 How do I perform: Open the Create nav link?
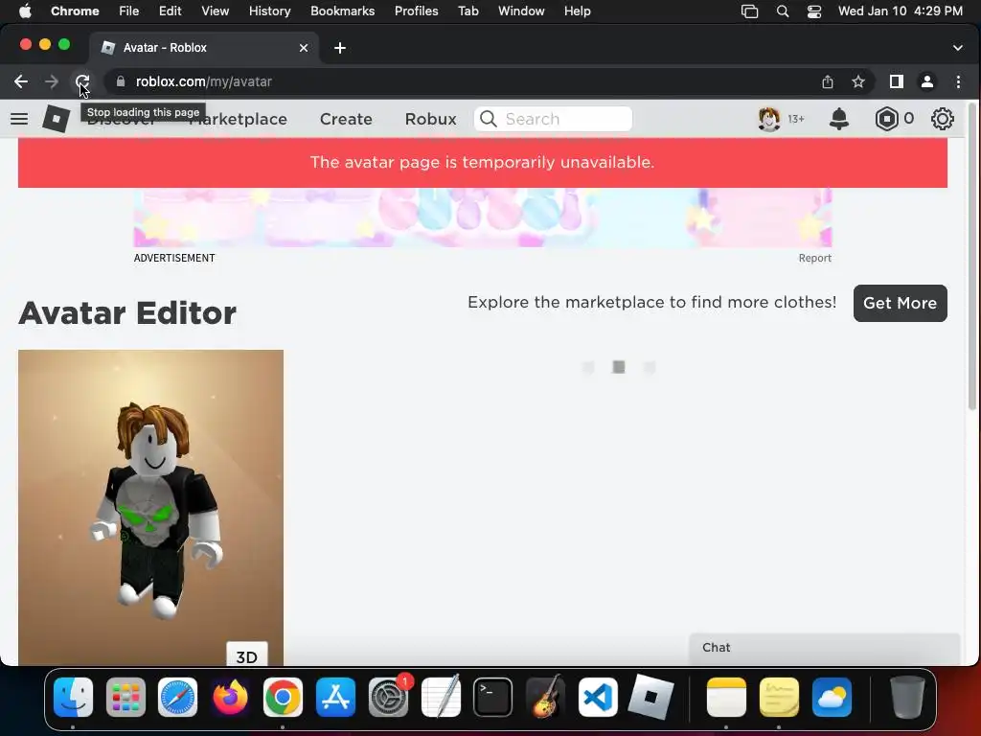(346, 119)
